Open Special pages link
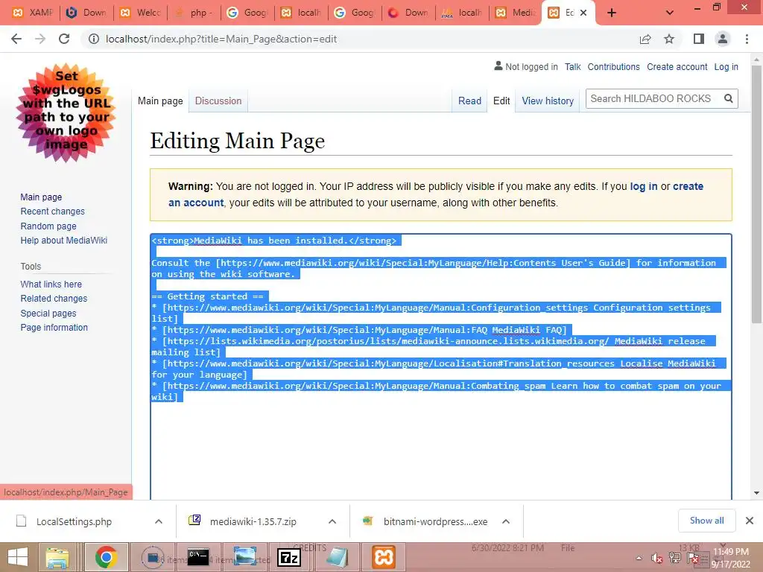 point(48,314)
